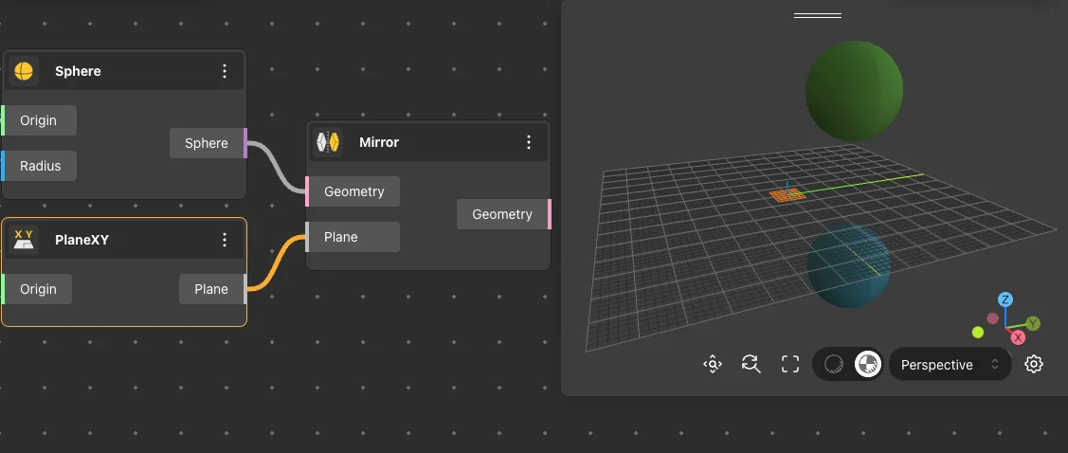Click the Y axis on the orientation gizmo
The image size is (1068, 453).
(x=1033, y=323)
